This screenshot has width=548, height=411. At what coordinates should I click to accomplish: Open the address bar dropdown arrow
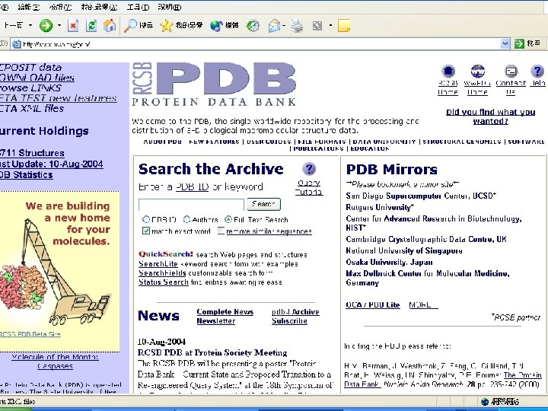(x=505, y=43)
